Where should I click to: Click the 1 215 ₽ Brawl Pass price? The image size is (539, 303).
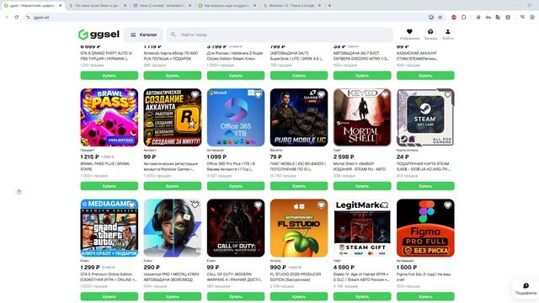(90, 157)
